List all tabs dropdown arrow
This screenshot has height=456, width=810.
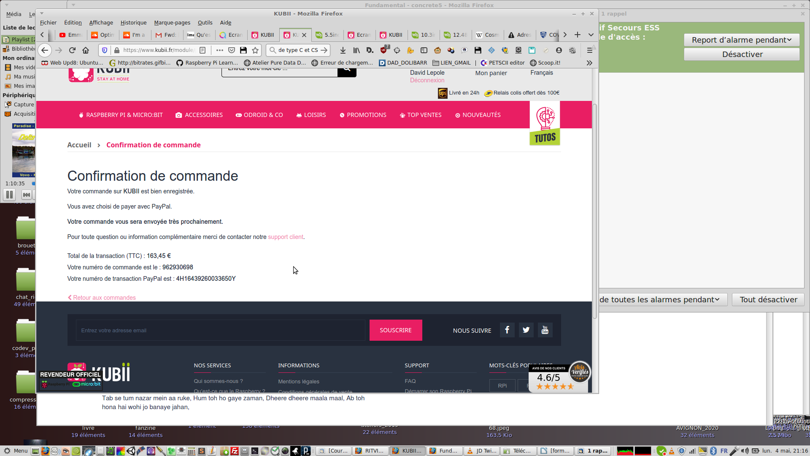[591, 35]
